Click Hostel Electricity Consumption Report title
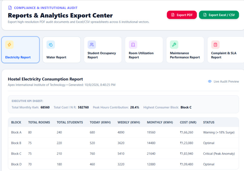244x171 pixels. coord(45,79)
